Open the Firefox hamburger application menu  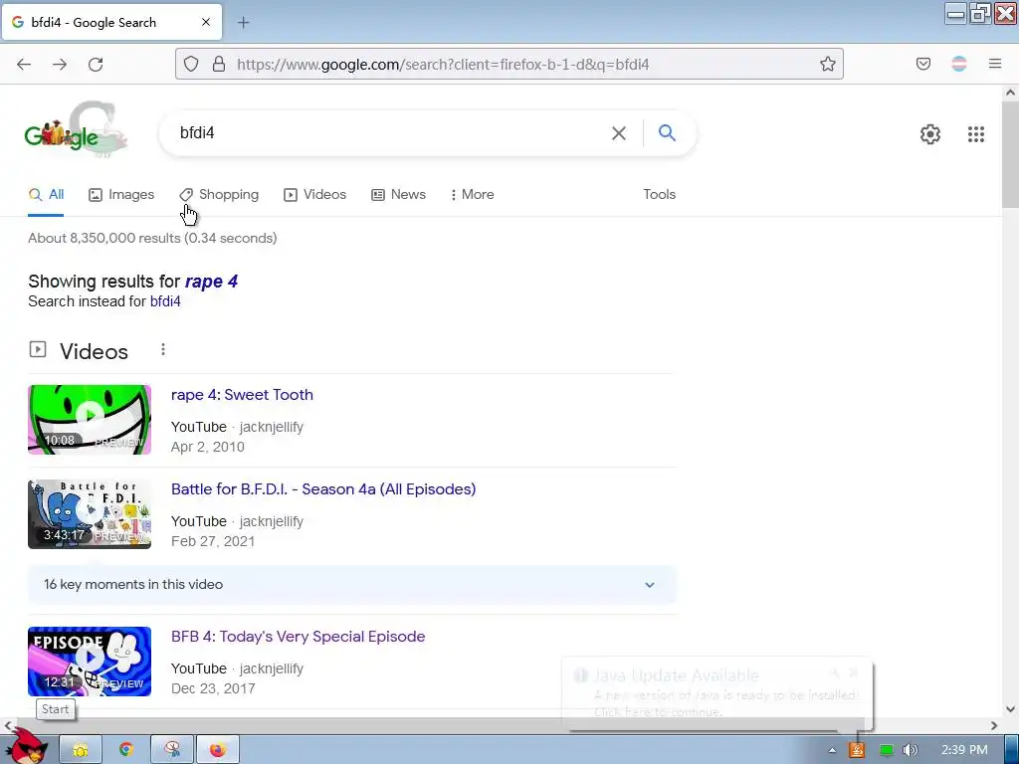coord(995,64)
